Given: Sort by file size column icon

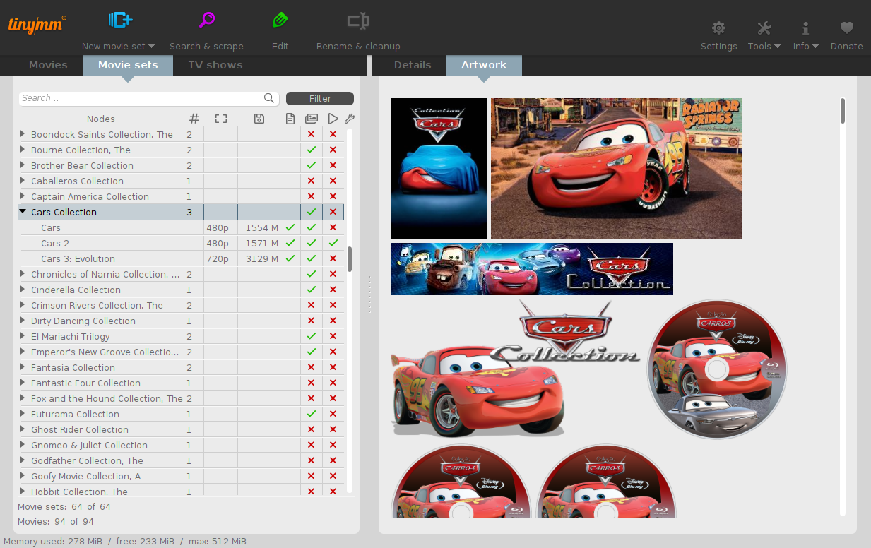Looking at the screenshot, I should point(259,119).
